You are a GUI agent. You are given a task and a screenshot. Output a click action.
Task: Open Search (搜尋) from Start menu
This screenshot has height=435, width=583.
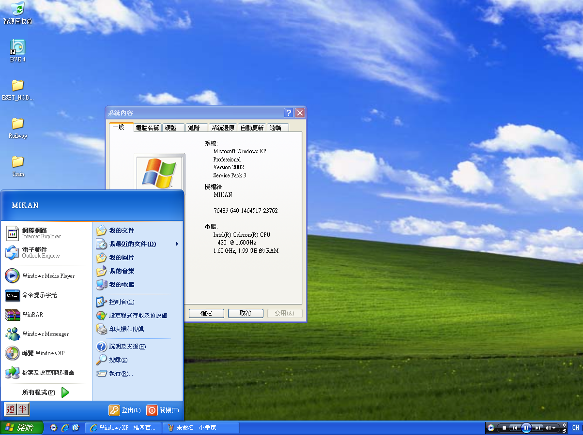point(138,360)
